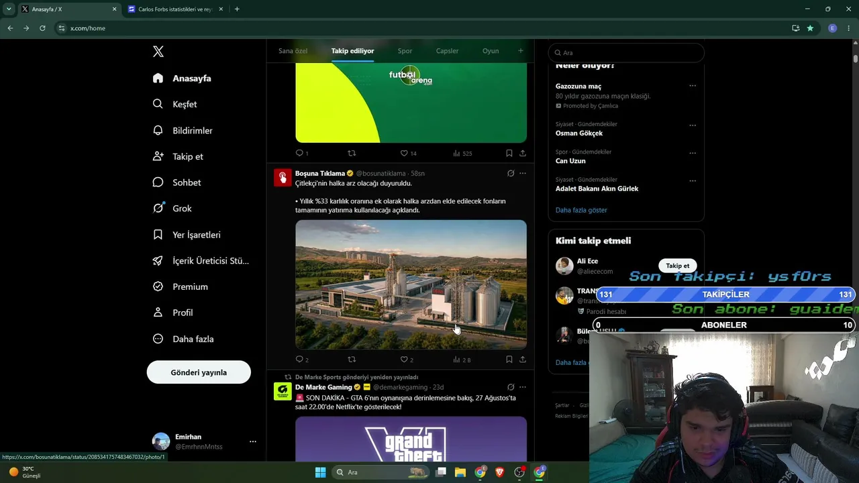The image size is (859, 483).
Task: Reload the page in Chrome
Action: tap(42, 28)
